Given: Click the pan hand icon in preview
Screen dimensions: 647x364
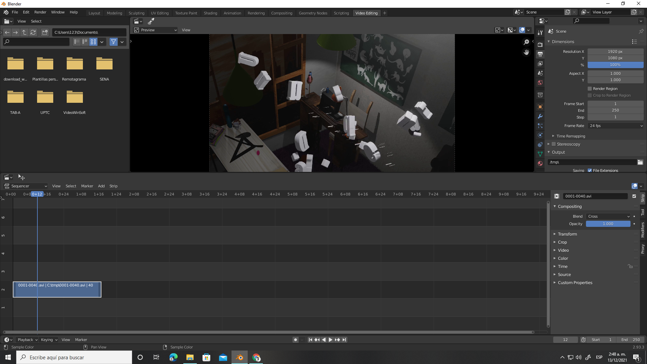Looking at the screenshot, I should tap(526, 53).
